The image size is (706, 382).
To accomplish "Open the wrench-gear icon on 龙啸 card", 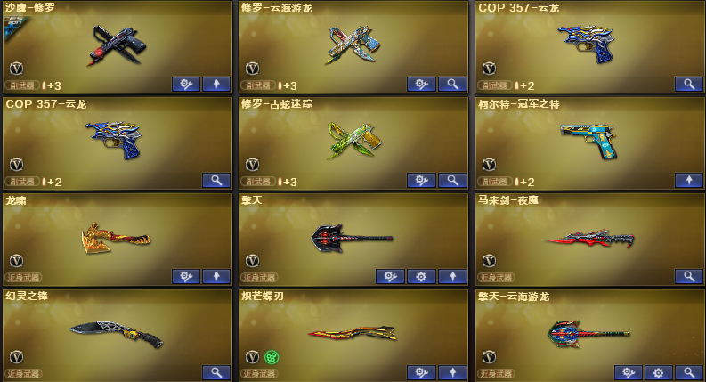I will [x=186, y=277].
